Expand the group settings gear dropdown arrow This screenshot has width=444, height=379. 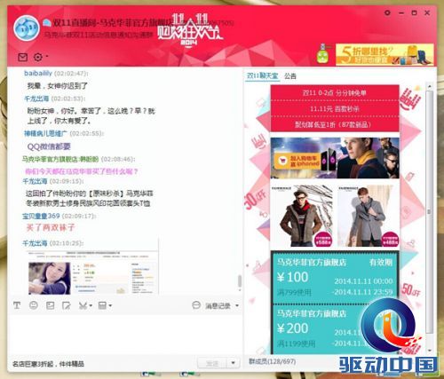[x=47, y=56]
